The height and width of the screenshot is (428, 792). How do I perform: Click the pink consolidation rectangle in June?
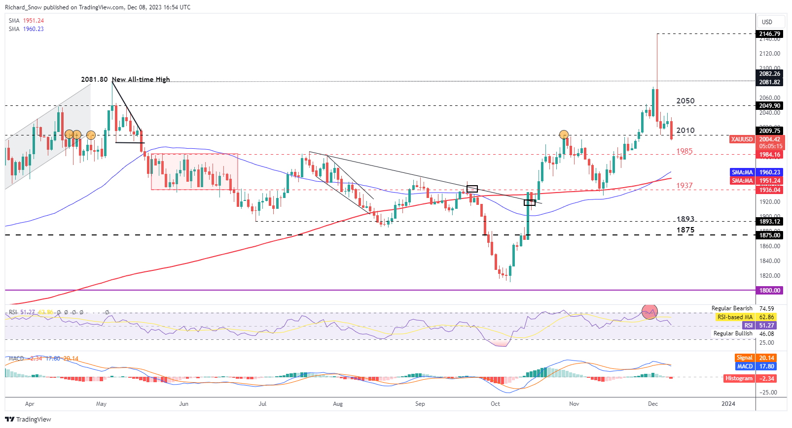click(x=194, y=171)
